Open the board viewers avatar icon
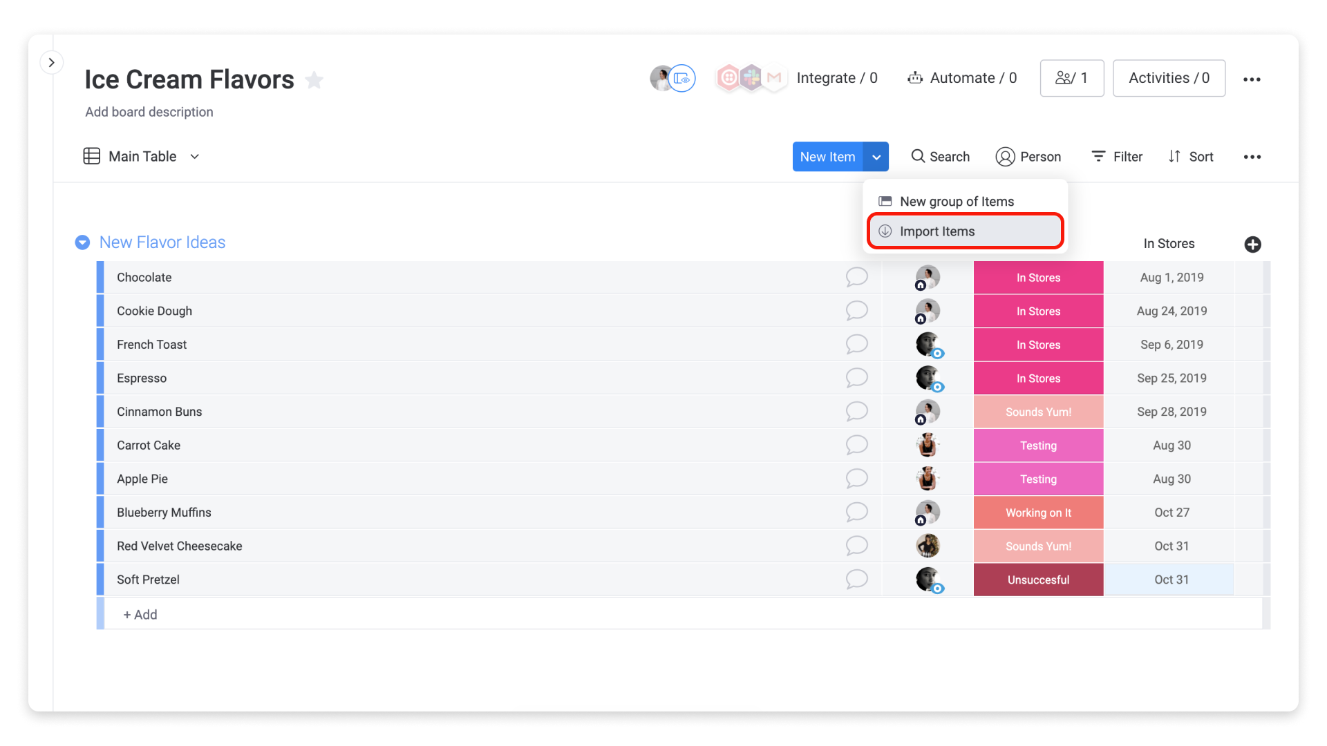Image resolution: width=1327 pixels, height=746 pixels. (682, 78)
